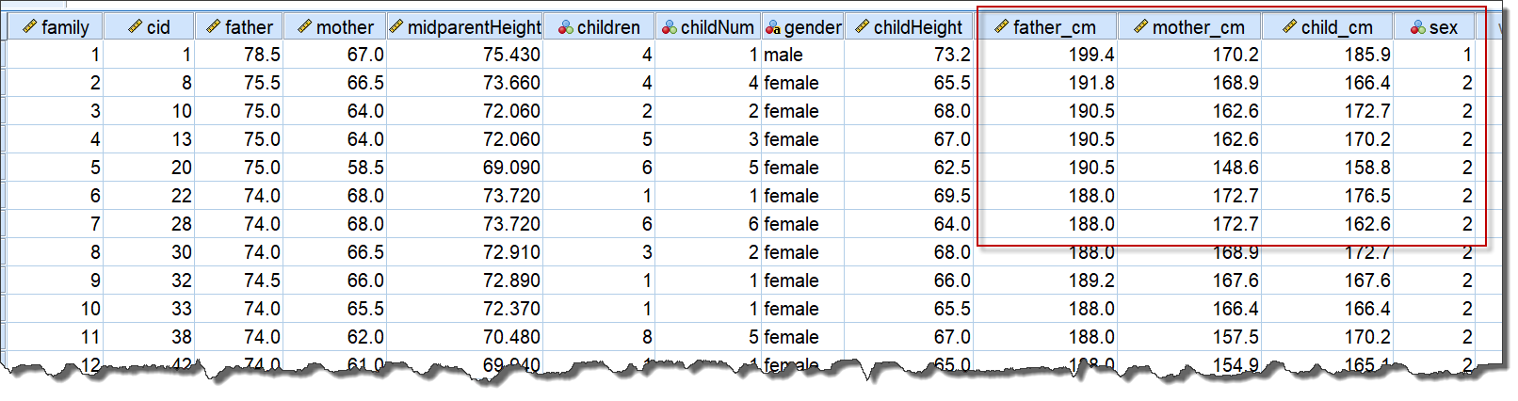This screenshot has width=1518, height=401.
Task: Click the child_cm cell showing 185.9
Action: point(1328,55)
